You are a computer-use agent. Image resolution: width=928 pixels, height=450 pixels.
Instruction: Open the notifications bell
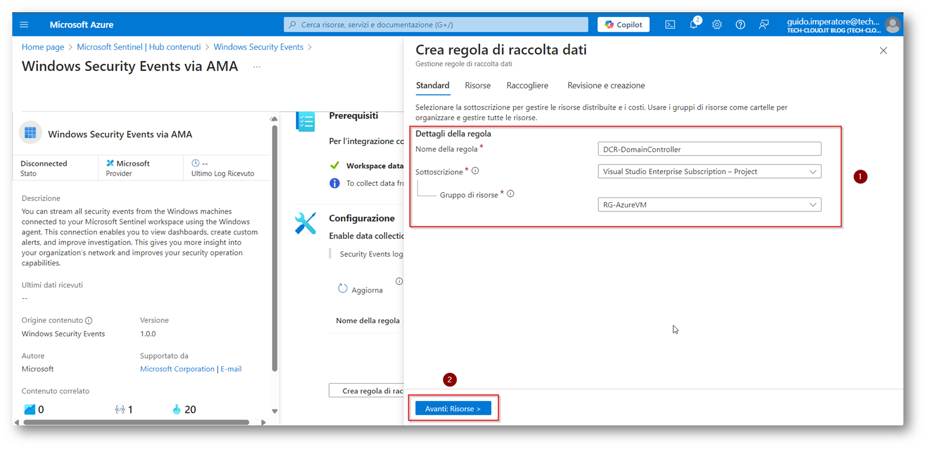[x=694, y=25]
